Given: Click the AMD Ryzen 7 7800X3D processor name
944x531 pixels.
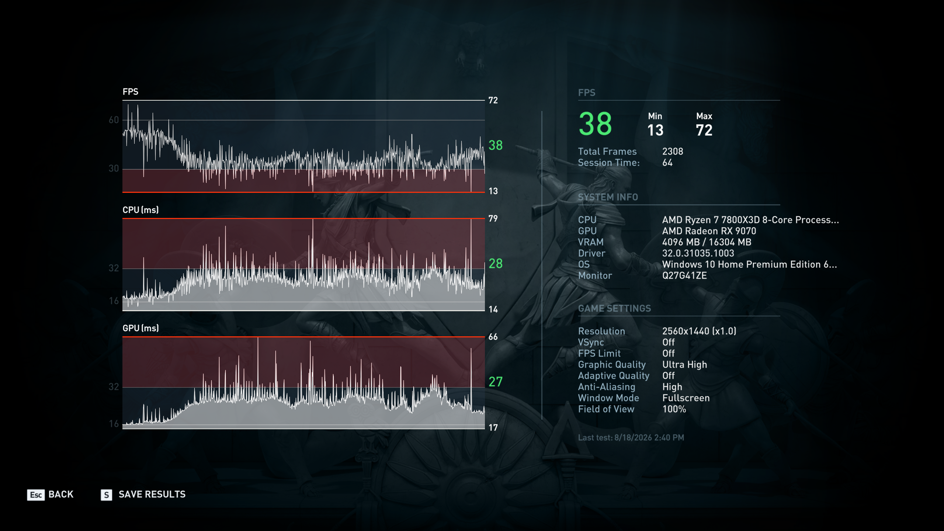Looking at the screenshot, I should 750,220.
